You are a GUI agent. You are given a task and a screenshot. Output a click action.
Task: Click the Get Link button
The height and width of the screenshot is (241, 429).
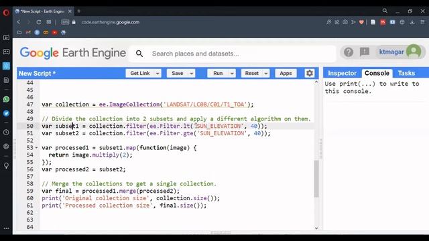tap(140, 73)
